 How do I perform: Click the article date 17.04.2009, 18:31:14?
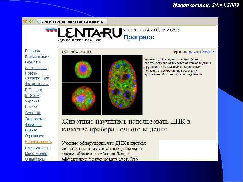tap(77, 52)
